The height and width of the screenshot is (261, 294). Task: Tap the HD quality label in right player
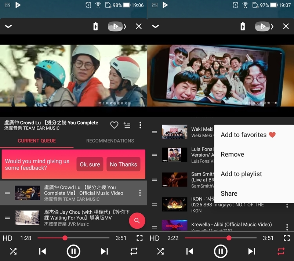155,238
